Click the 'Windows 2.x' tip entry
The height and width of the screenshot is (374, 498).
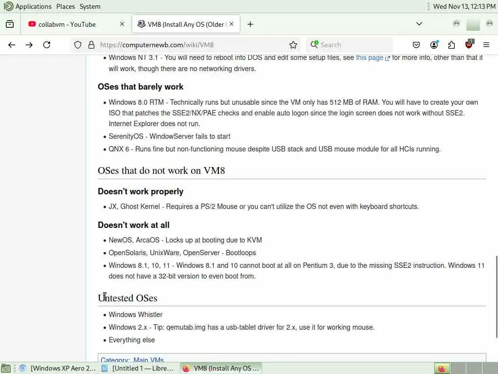point(241,327)
